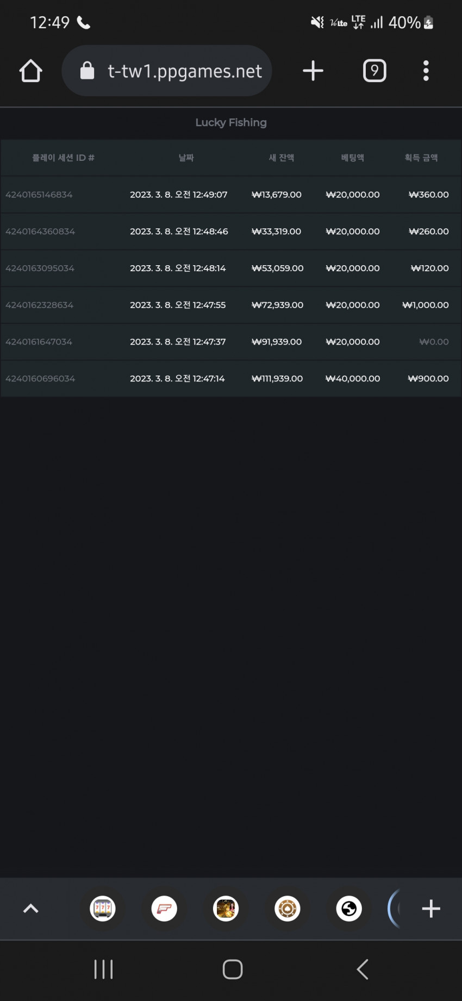Tap the padlock site security icon
The width and height of the screenshot is (462, 1001).
click(x=87, y=71)
